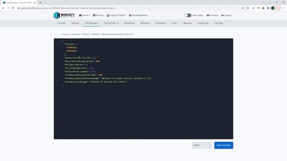
Task: Open the JSON language dropdown
Action: coord(202,145)
